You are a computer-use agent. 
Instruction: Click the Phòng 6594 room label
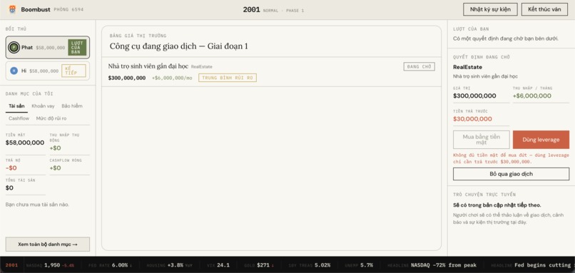(x=68, y=9)
